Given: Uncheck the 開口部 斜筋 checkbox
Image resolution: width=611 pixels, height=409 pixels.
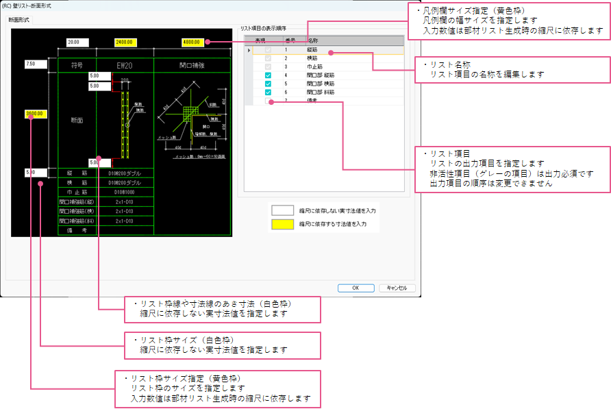Looking at the screenshot, I should (268, 92).
